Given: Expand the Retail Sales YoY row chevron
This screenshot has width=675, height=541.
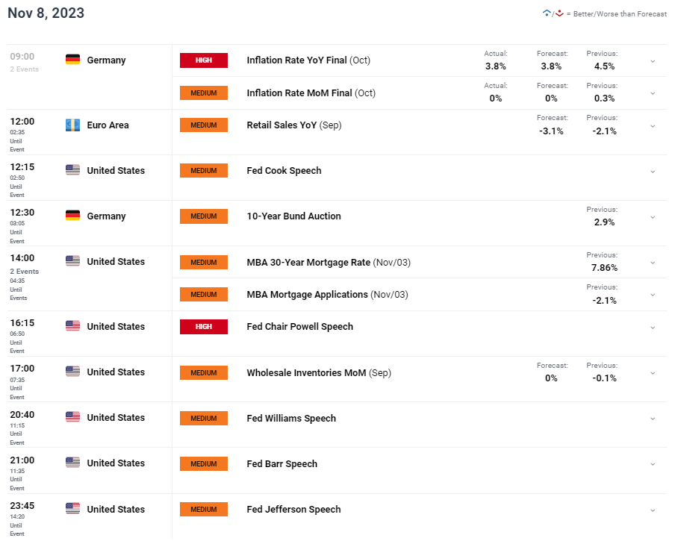Looking at the screenshot, I should [x=653, y=125].
